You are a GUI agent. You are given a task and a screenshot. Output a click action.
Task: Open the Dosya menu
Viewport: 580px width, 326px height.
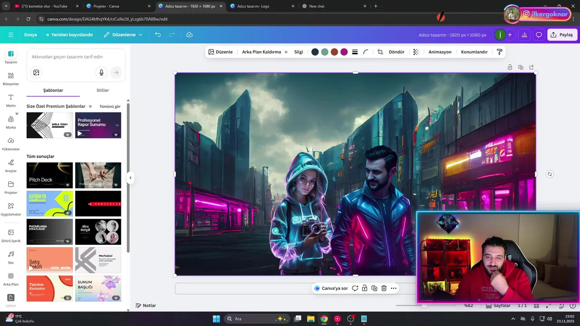tap(30, 35)
